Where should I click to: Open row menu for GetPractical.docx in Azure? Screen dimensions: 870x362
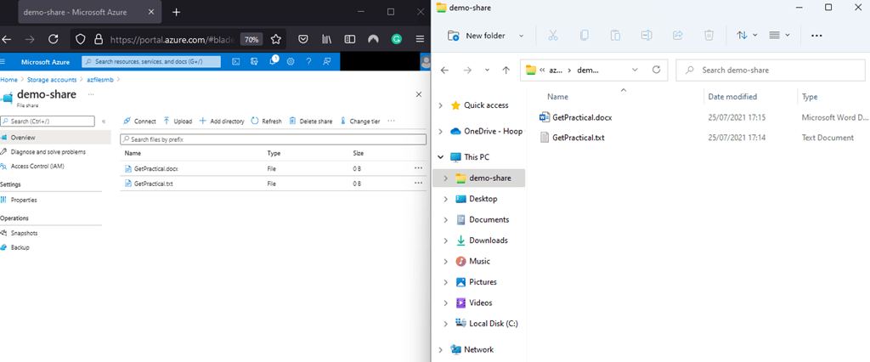pyautogui.click(x=418, y=168)
